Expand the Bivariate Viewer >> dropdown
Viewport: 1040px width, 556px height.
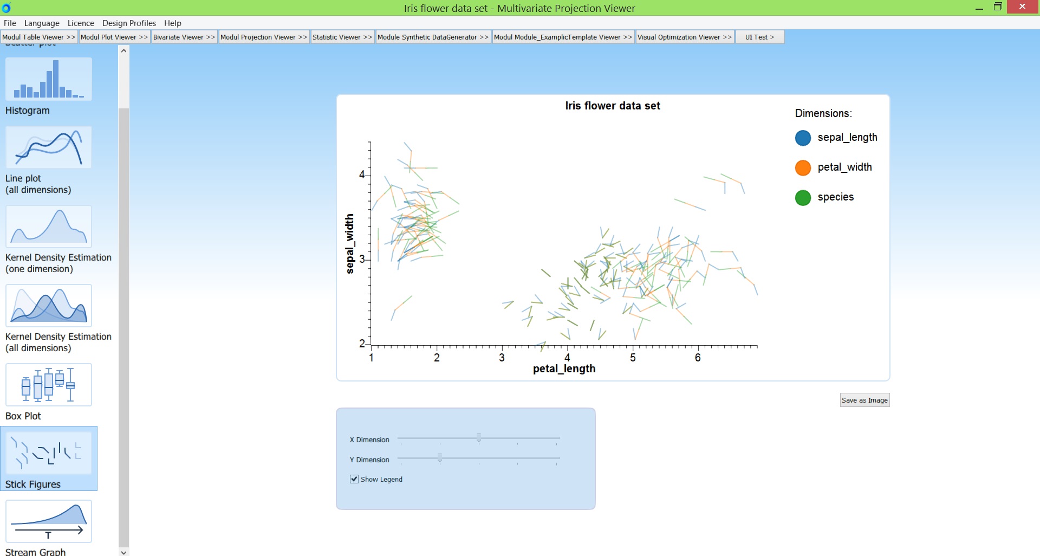point(184,37)
